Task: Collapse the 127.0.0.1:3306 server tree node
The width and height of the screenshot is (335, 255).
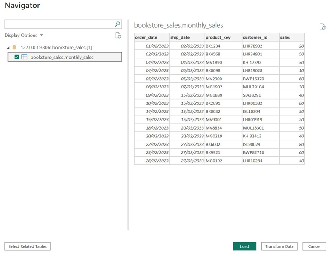Action: point(9,47)
